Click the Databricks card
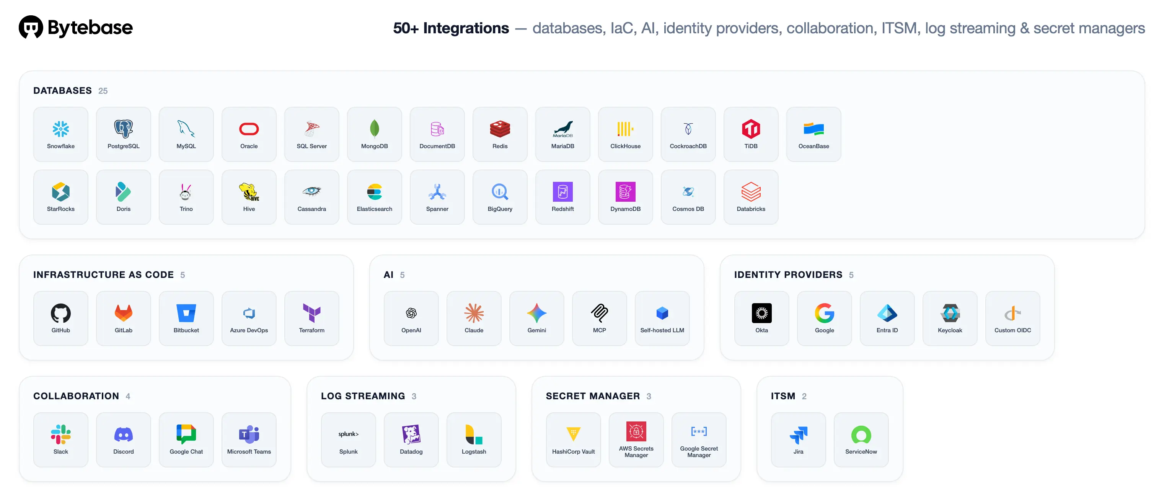The image size is (1164, 503). 752,197
